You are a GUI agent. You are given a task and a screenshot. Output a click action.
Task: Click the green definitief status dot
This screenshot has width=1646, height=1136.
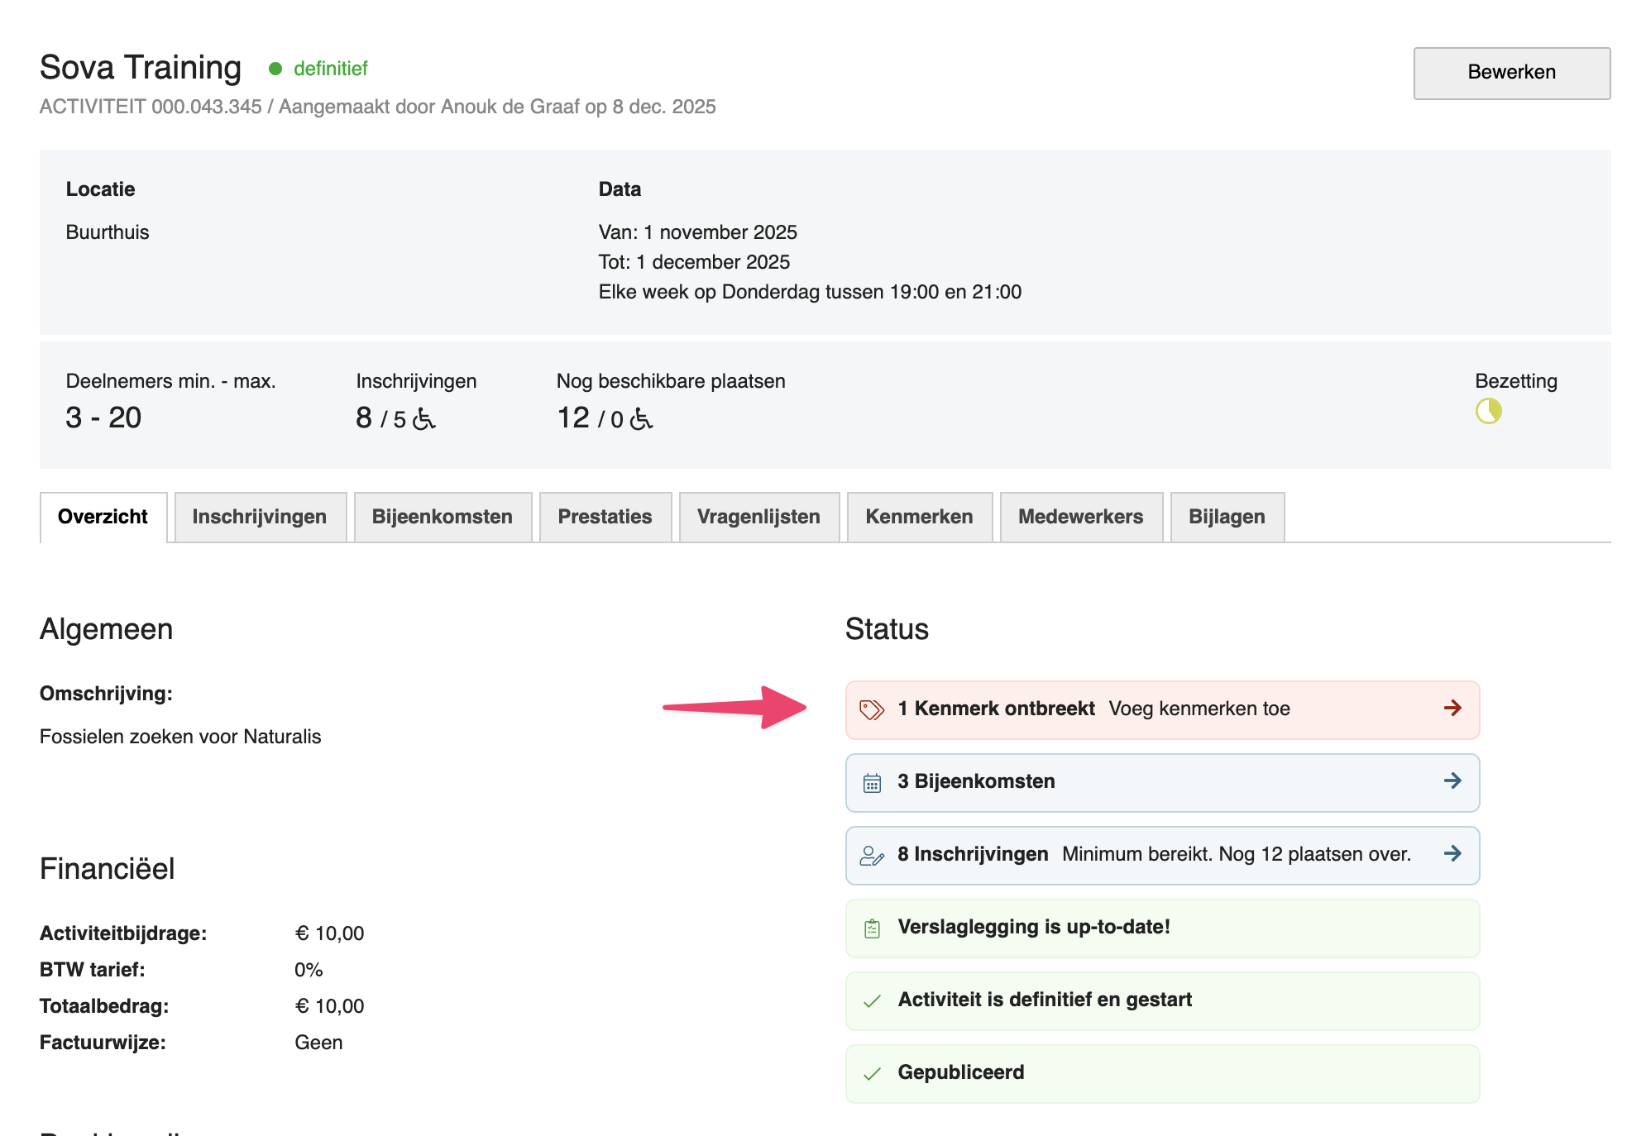(x=275, y=69)
